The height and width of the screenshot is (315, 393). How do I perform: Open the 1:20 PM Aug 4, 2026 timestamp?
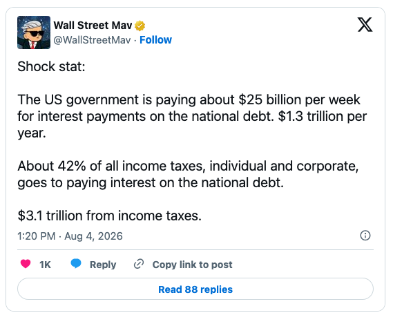(70, 236)
